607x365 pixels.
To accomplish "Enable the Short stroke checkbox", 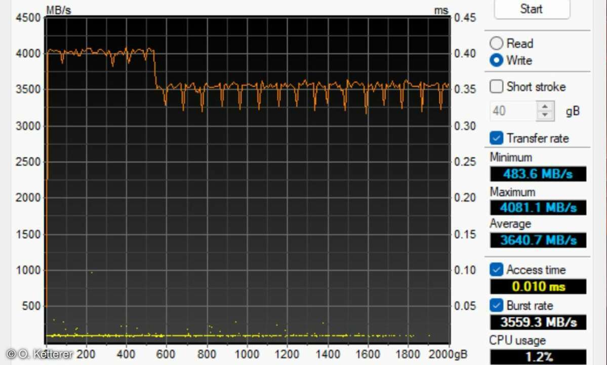I will click(497, 86).
